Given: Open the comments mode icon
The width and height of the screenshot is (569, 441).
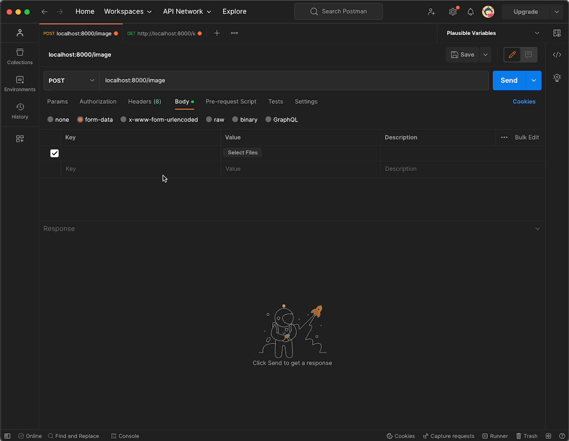Looking at the screenshot, I should 528,55.
